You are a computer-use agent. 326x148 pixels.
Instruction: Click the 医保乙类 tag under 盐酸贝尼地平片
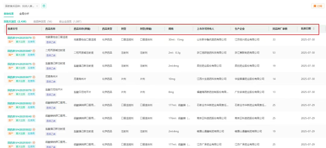coord(51,95)
